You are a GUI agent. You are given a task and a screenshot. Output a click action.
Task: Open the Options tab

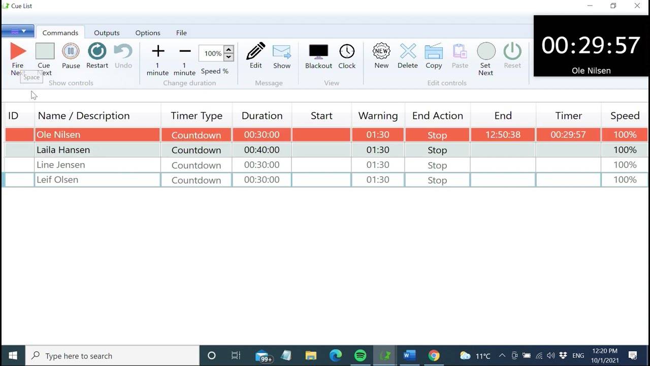pyautogui.click(x=148, y=33)
